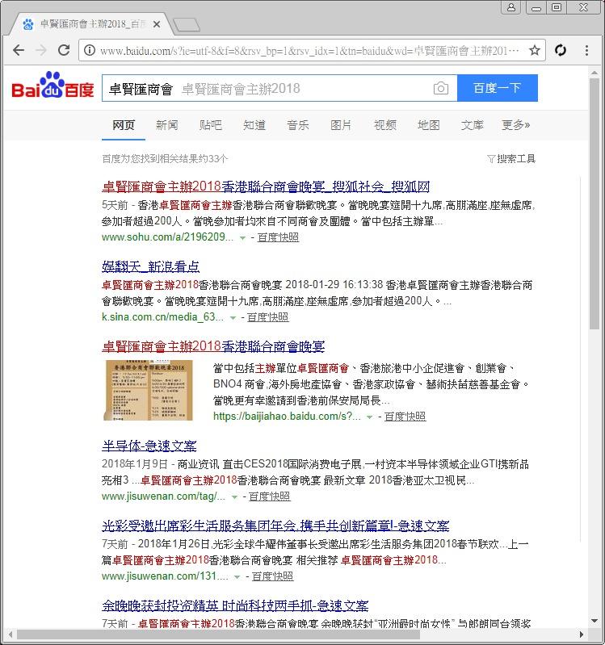Viewport: 605px width, 645px height.
Task: Switch to the 地图 tab
Action: [428, 125]
